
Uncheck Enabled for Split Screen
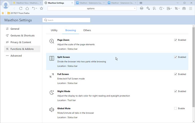pyautogui.click(x=175, y=57)
